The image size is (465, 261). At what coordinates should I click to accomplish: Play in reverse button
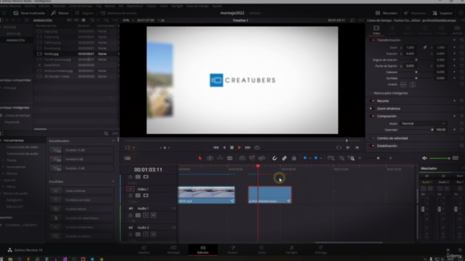[x=225, y=147]
